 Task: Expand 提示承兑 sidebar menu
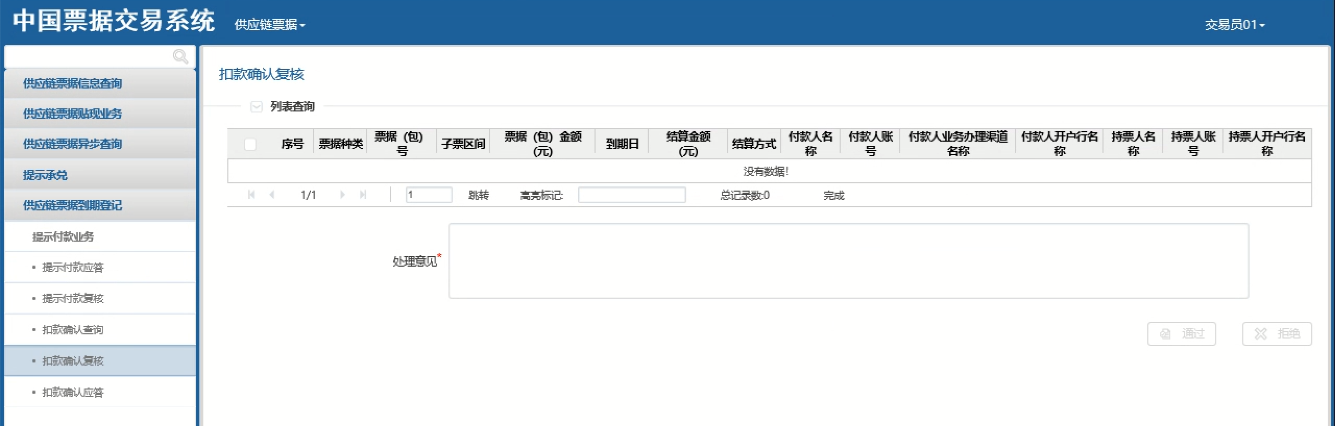(100, 174)
